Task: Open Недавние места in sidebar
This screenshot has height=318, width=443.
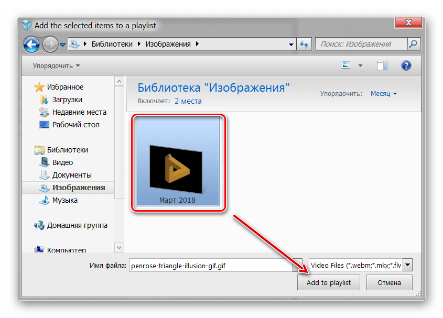Action: click(x=79, y=112)
